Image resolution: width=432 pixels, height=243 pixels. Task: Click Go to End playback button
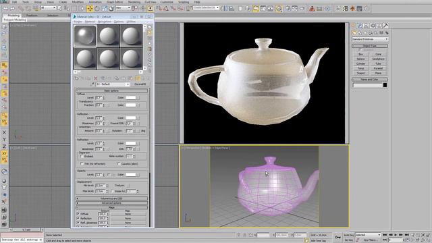(406, 235)
